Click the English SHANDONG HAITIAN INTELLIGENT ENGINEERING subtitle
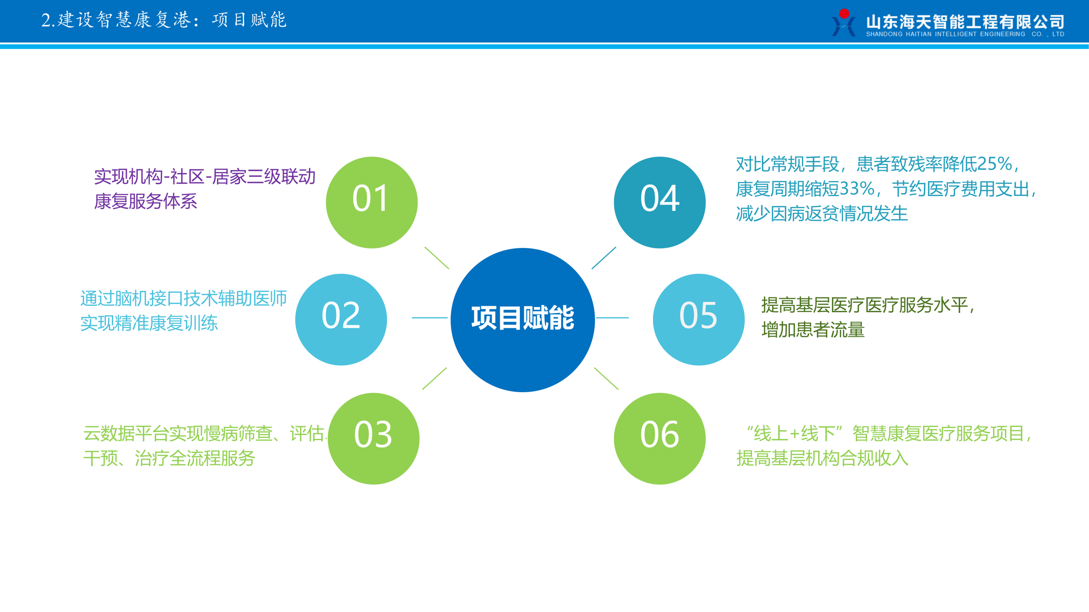The image size is (1089, 612). click(965, 34)
